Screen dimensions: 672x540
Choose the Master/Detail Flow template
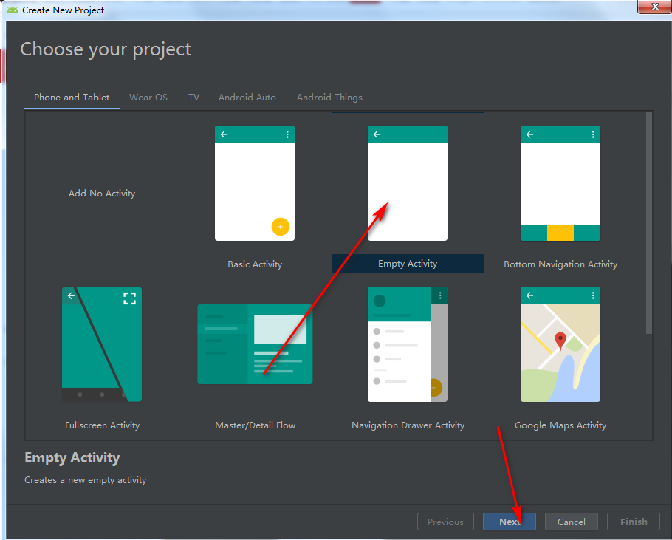(254, 344)
